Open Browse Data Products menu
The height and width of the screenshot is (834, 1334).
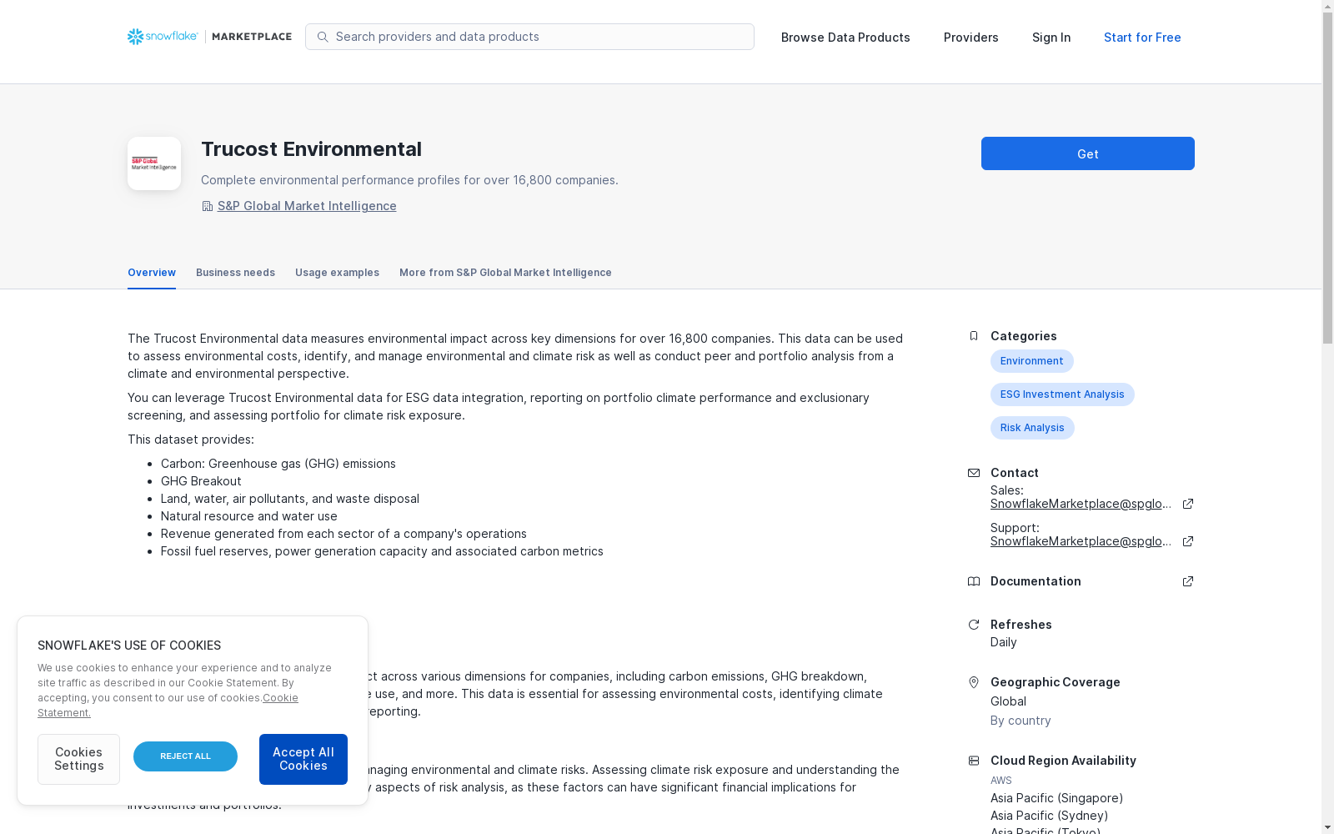click(845, 38)
